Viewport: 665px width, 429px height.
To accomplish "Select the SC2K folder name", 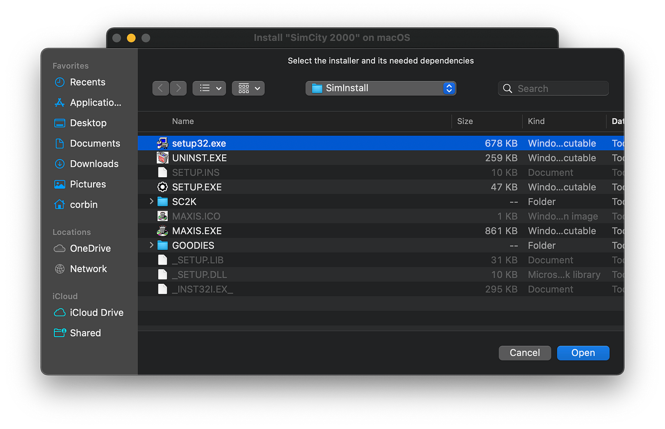I will coord(184,201).
